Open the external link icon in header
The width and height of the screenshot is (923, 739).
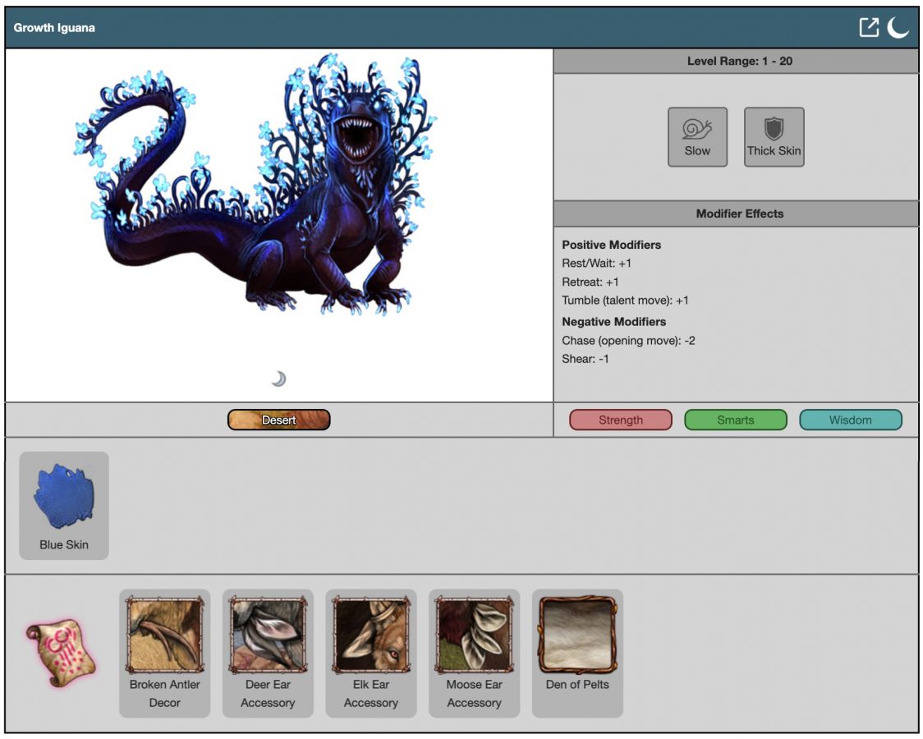pos(868,27)
